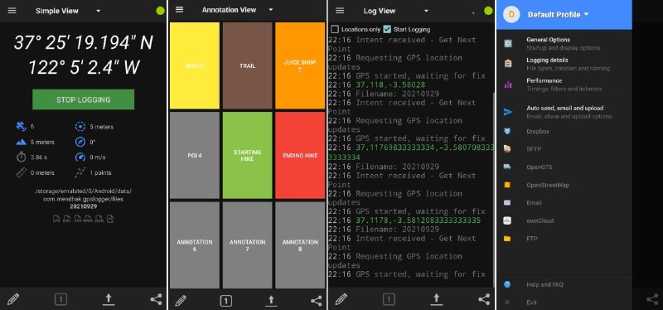Expand the Default Profile dropdown

tap(586, 14)
